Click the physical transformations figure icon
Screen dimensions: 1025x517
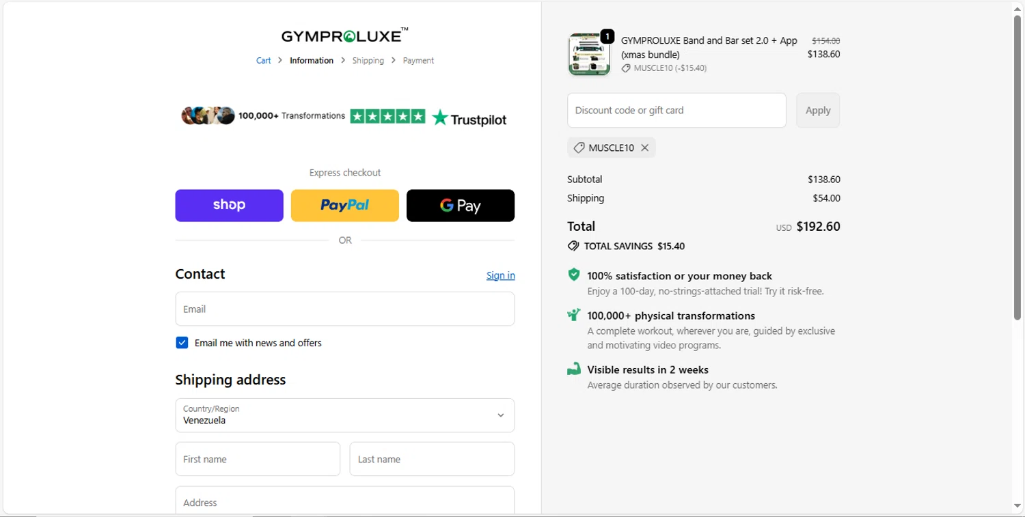tap(574, 315)
